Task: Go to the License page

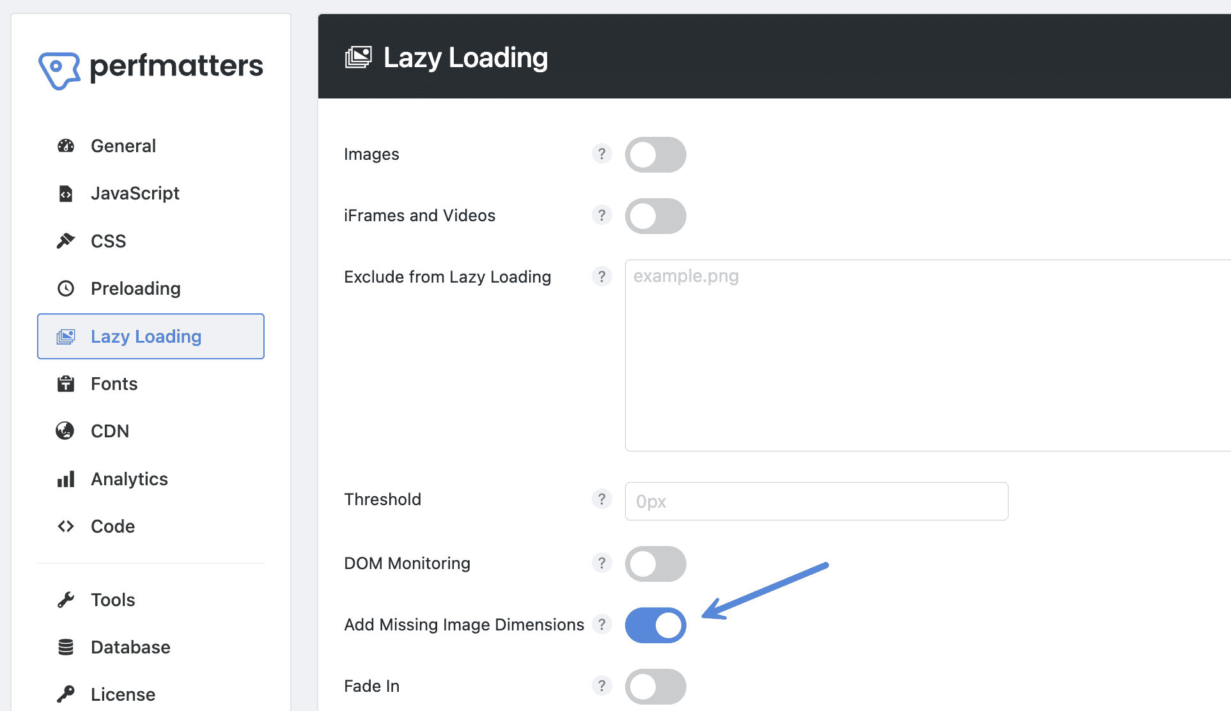Action: (x=122, y=694)
